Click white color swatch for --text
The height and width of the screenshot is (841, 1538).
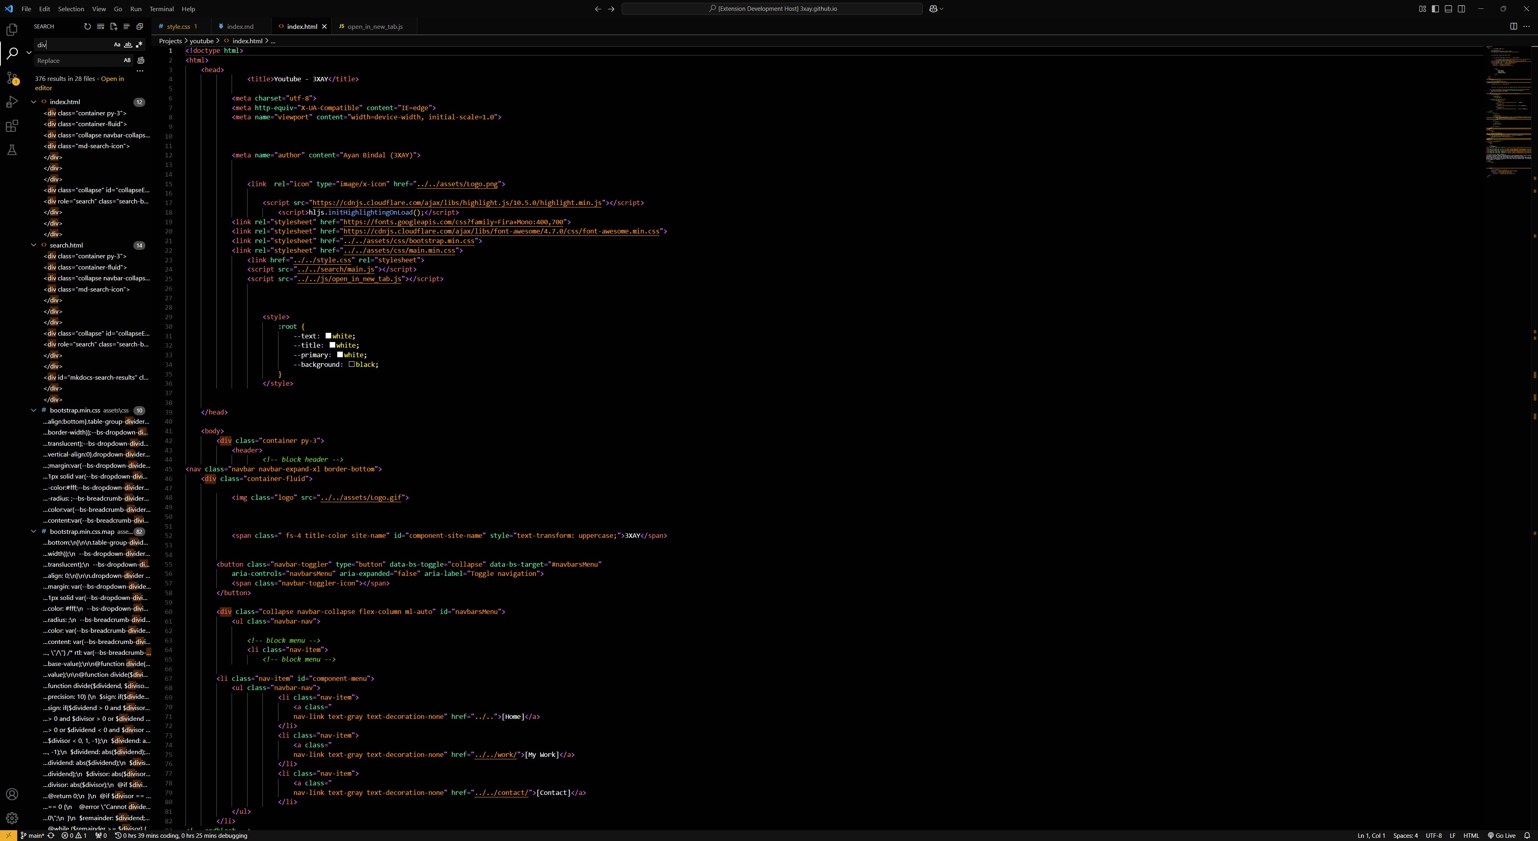click(328, 336)
